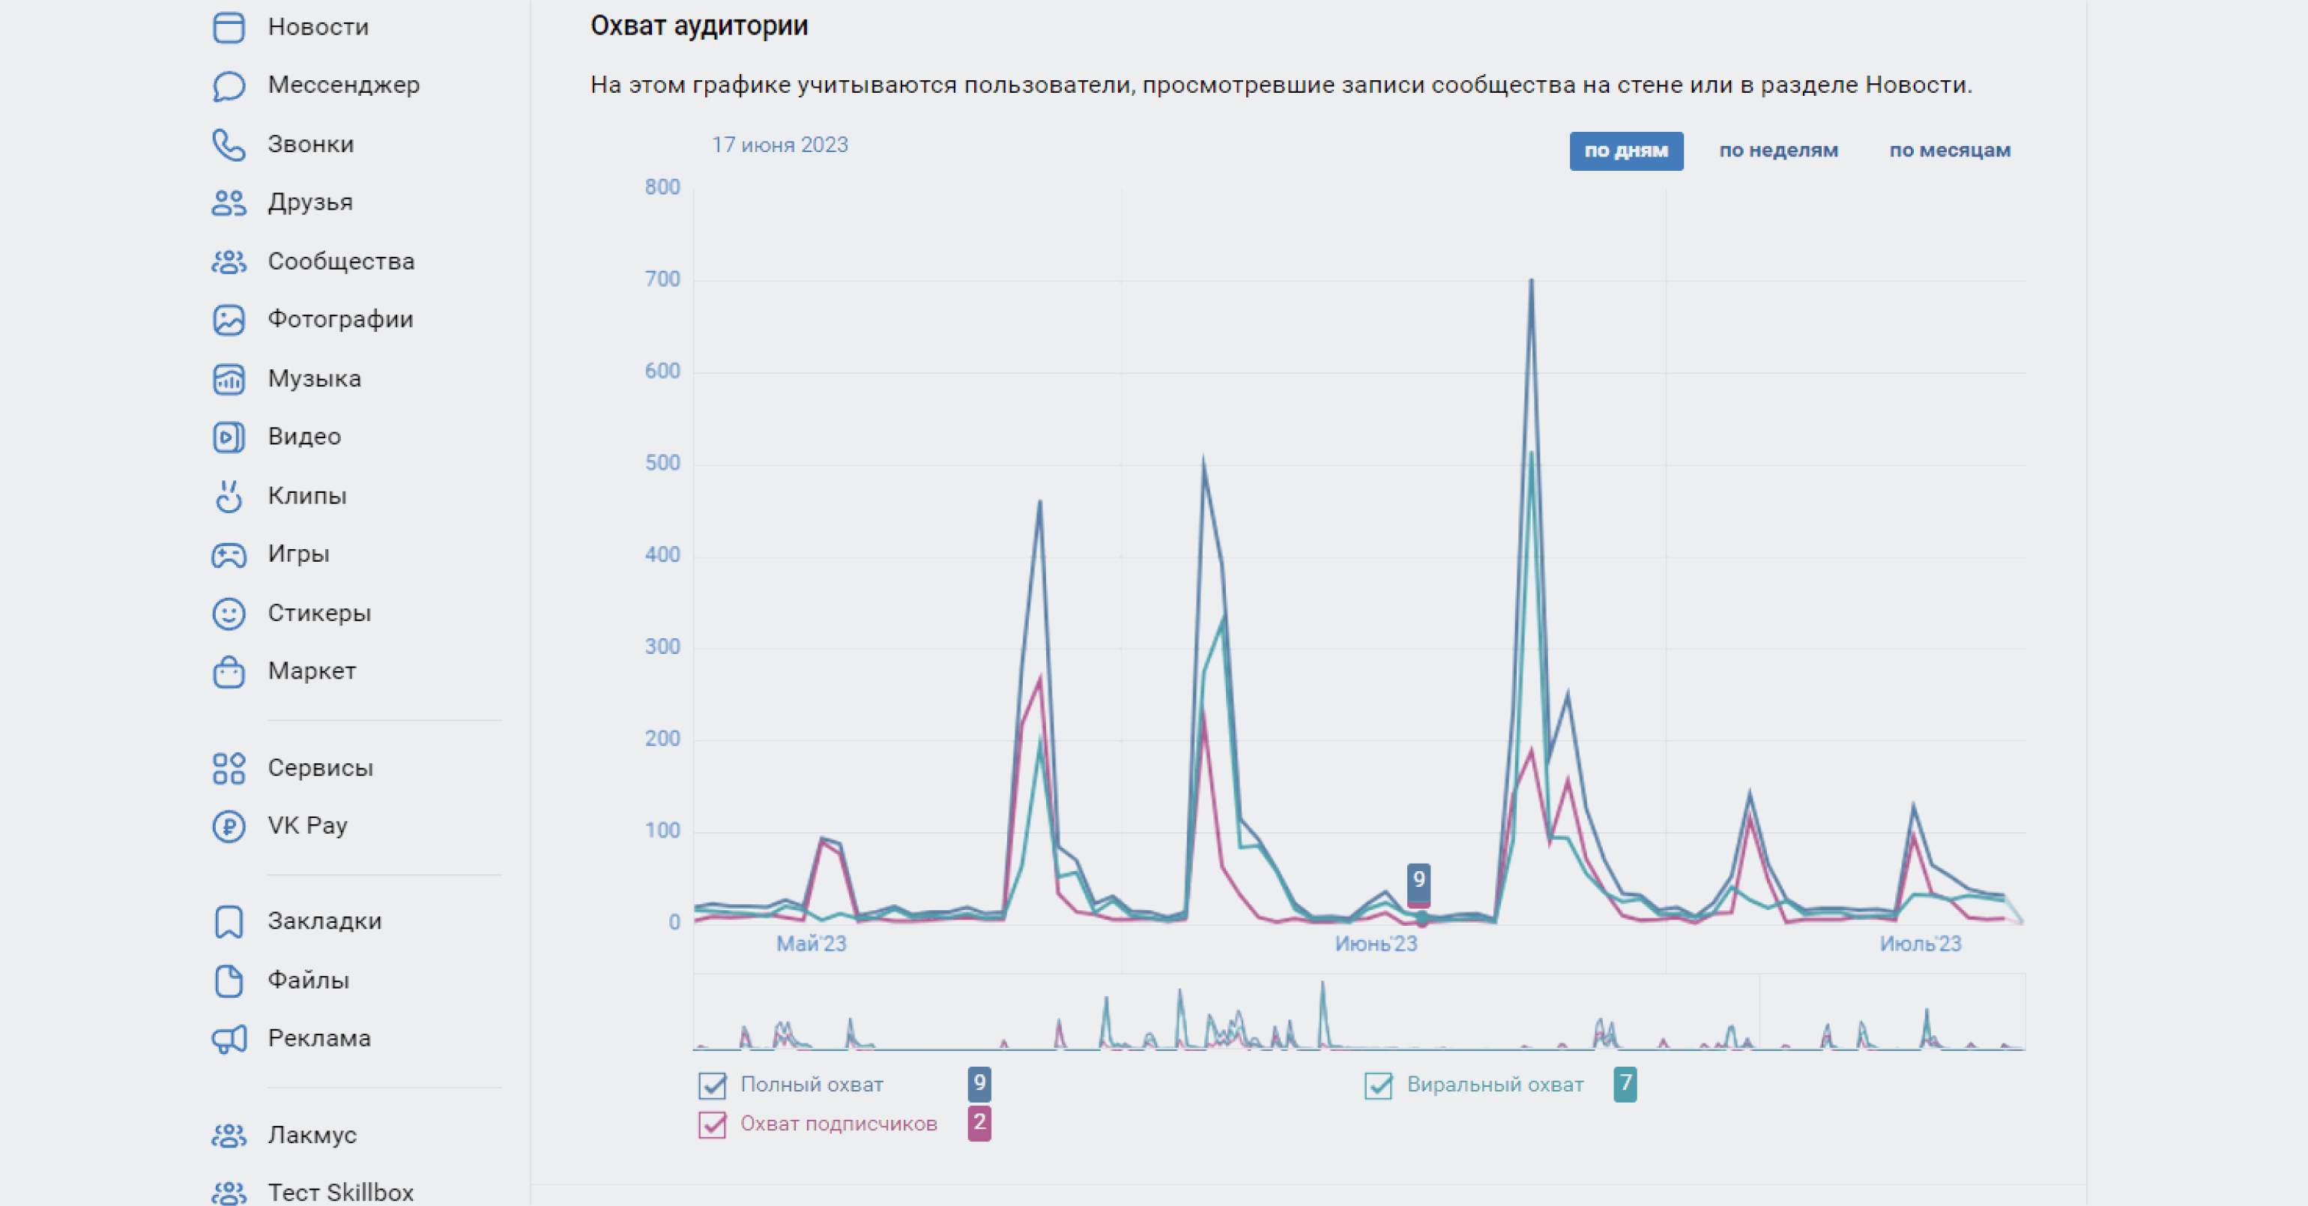Click the Реклама megaphone icon
Image resolution: width=2308 pixels, height=1206 pixels.
click(x=229, y=1038)
